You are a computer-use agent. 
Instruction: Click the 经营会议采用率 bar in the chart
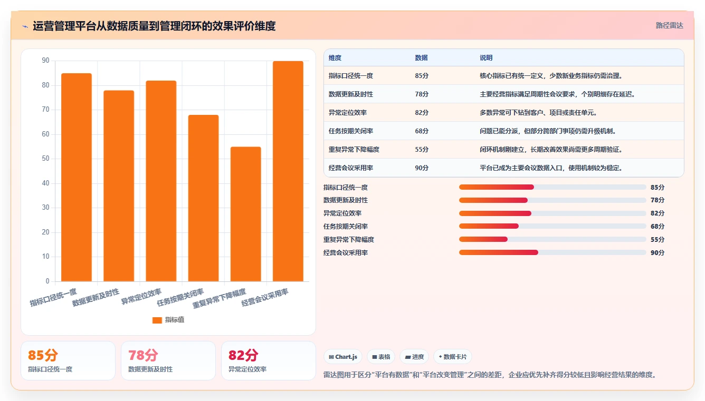point(288,171)
